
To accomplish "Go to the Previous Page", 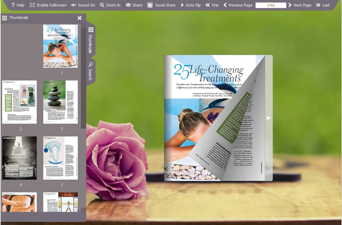I will click(x=238, y=5).
